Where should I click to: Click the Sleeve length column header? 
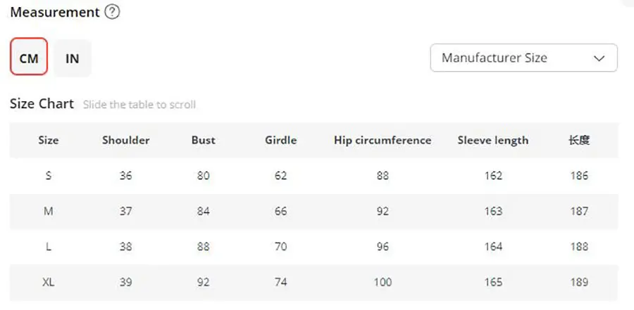coord(493,140)
